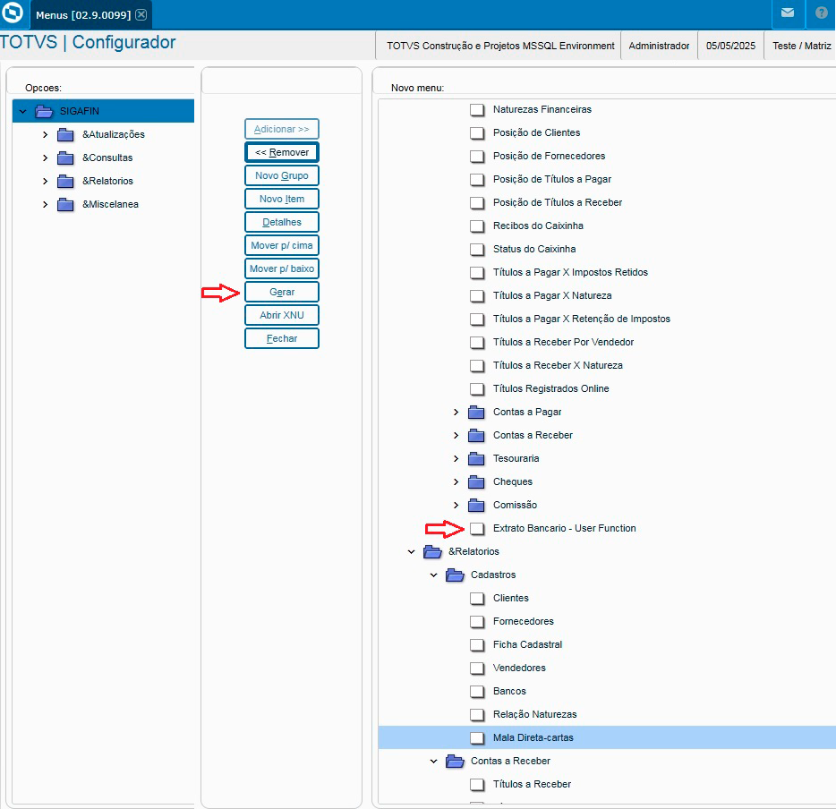Click TOTVS Construção e Projetos MSSQL Environment label
The image size is (836, 809).
click(x=500, y=46)
